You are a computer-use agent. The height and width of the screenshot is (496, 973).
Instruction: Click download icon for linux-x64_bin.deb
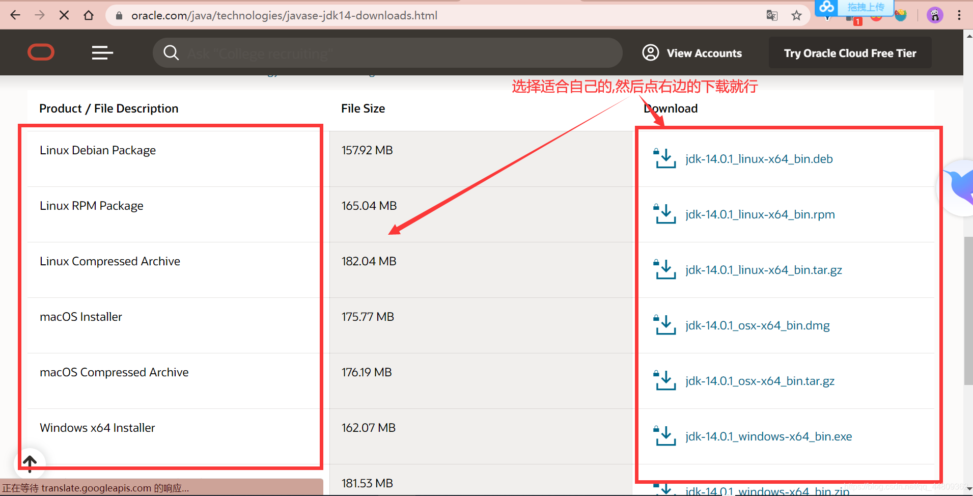click(x=664, y=158)
